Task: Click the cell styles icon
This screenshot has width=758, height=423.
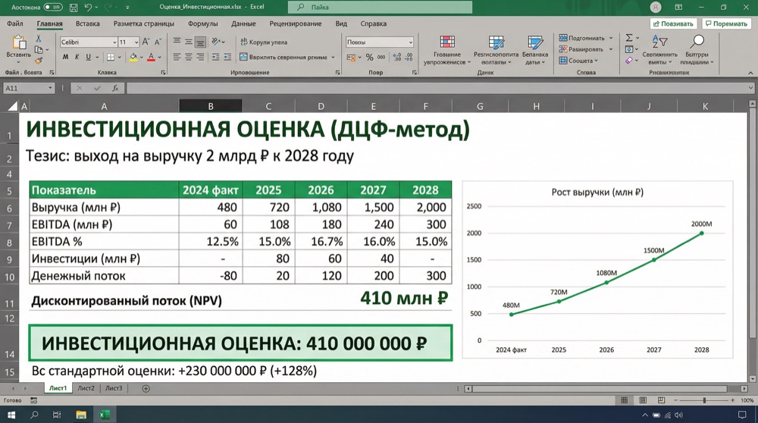Action: 535,42
